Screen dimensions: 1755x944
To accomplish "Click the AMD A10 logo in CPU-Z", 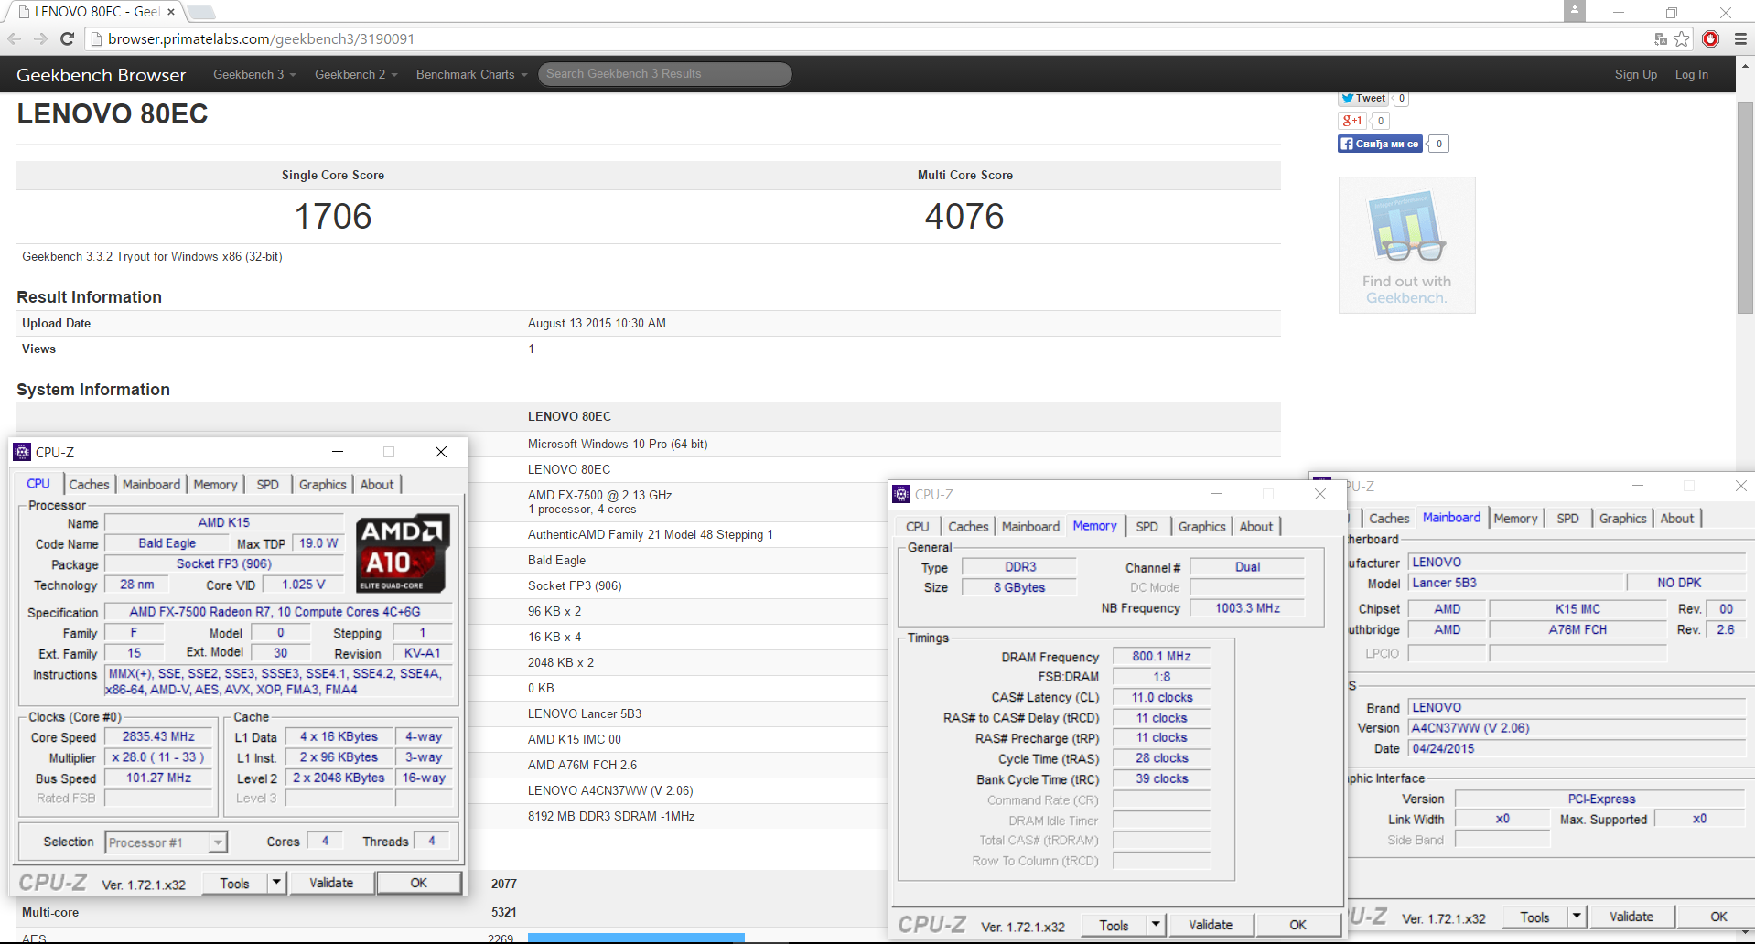I will click(x=403, y=553).
